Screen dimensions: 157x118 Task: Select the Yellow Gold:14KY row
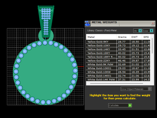tap(118, 49)
